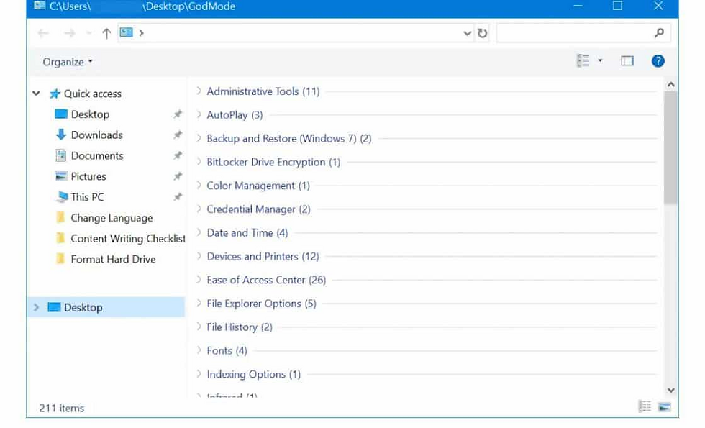Click the 211 items status text
Viewport: 705px width, 428px height.
coord(62,409)
